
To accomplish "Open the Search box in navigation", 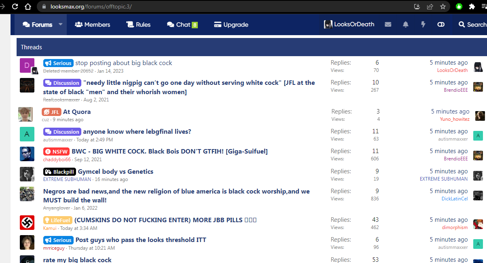I will click(x=472, y=25).
